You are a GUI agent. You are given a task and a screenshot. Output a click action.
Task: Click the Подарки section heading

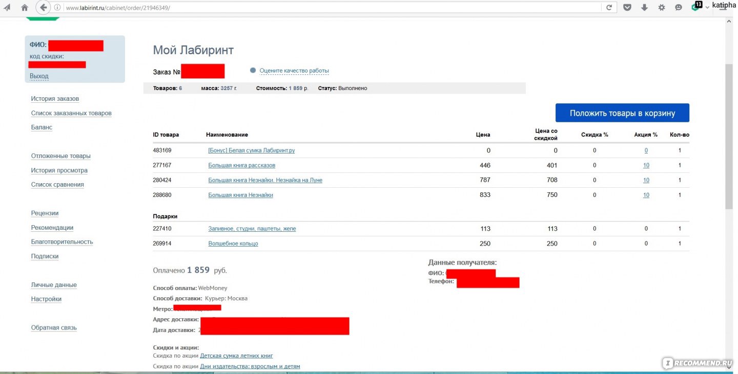(165, 216)
